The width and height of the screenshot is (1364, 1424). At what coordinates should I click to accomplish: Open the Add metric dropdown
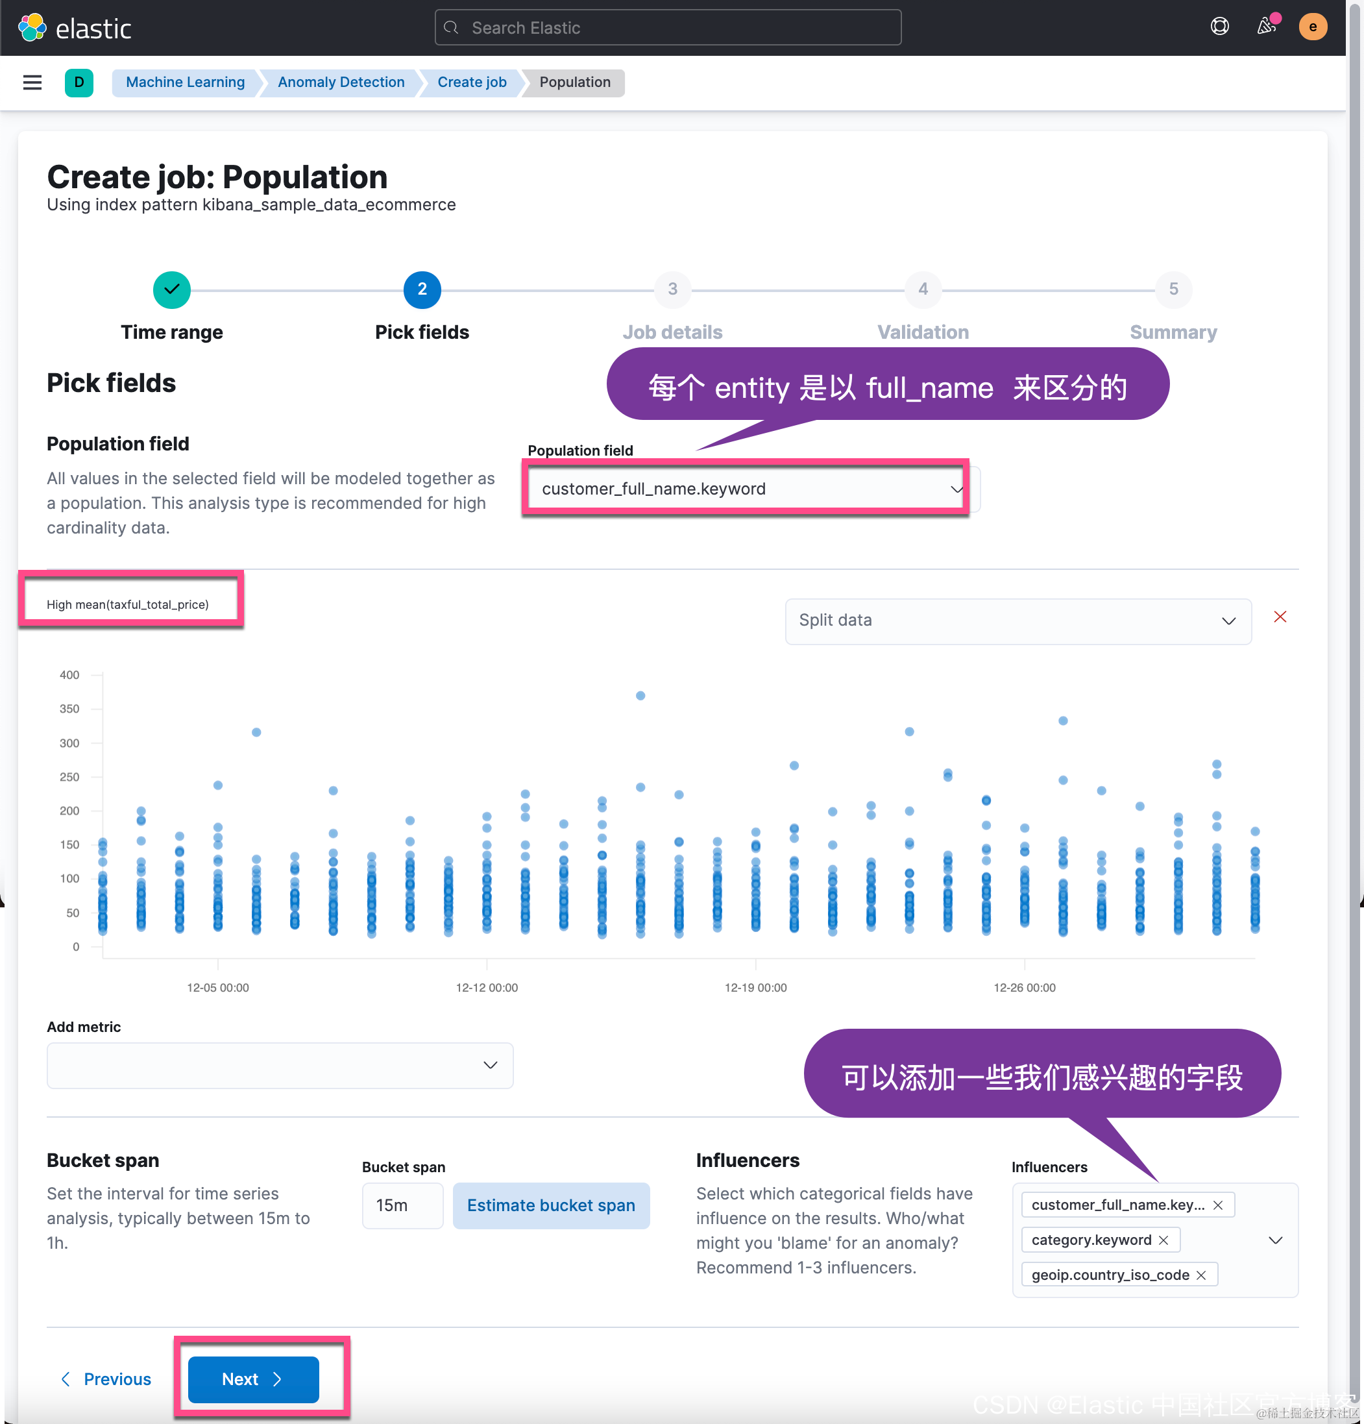coord(280,1065)
